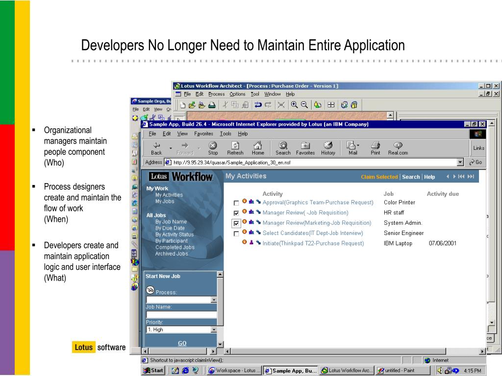
Task: Expand the Address bar dropdown arrow
Action: coord(460,163)
